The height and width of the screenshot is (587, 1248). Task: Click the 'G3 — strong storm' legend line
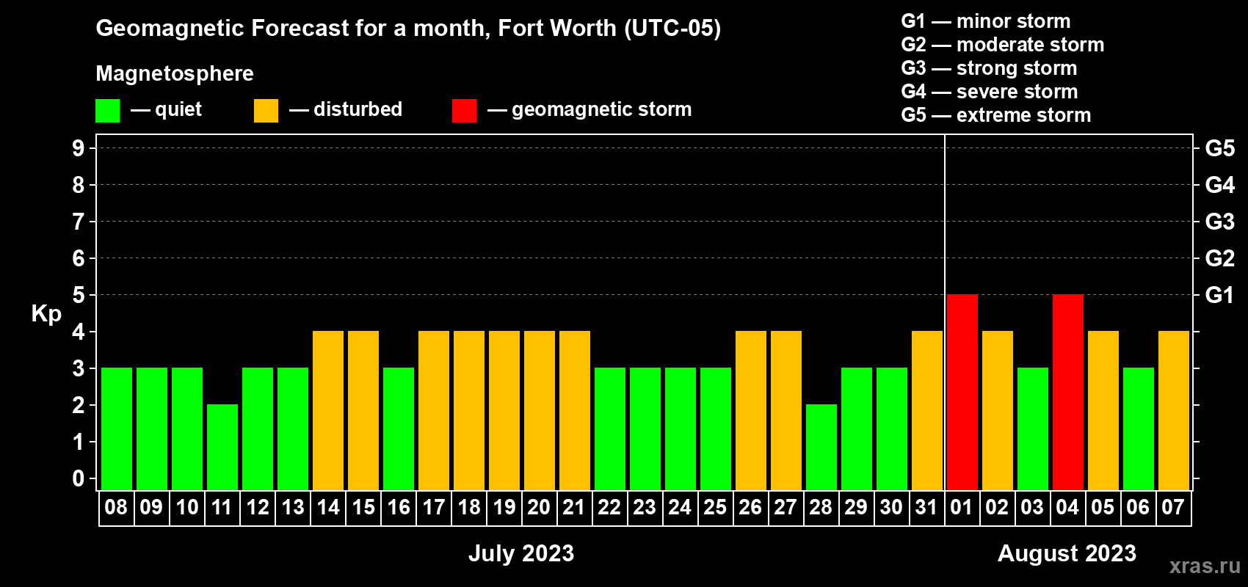[x=989, y=68]
